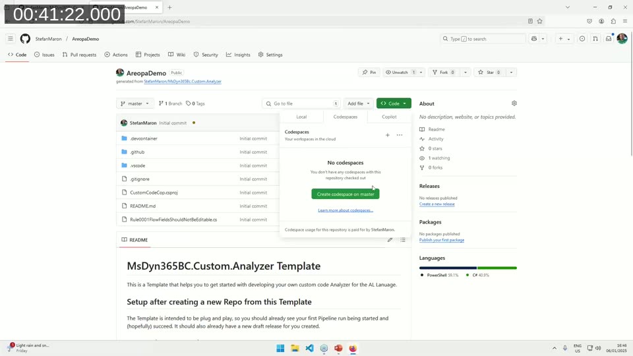This screenshot has width=633, height=356.
Task: Open the Actions tab
Action: pos(116,55)
